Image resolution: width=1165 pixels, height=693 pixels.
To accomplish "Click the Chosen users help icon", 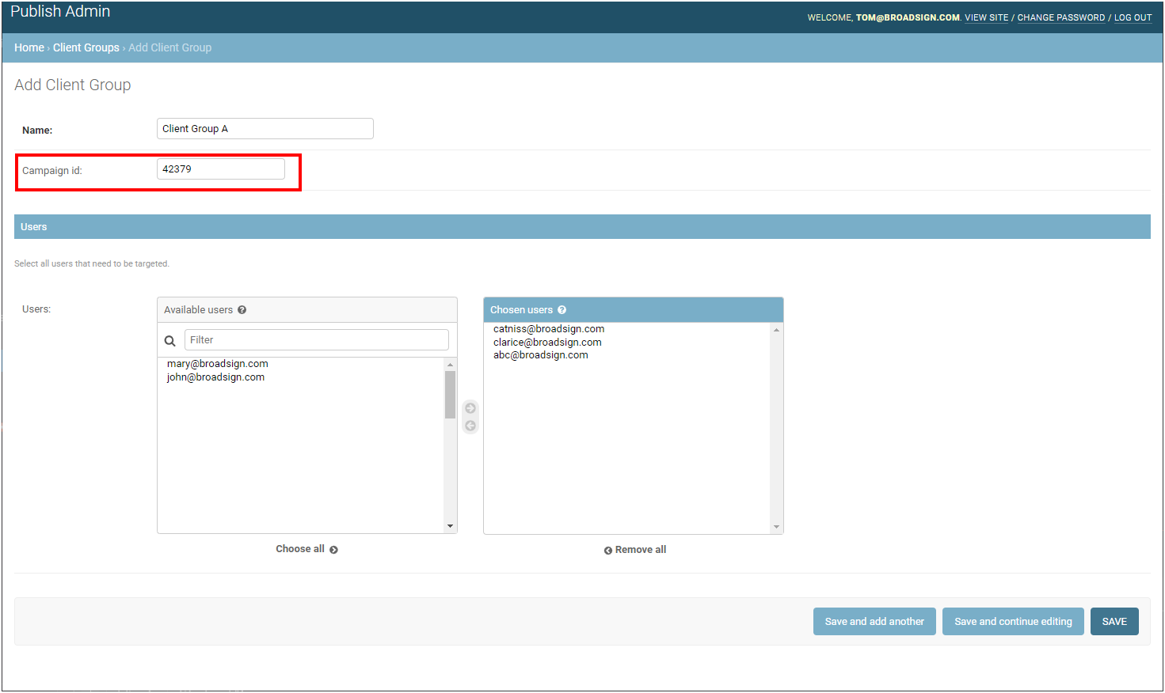I will [x=562, y=310].
